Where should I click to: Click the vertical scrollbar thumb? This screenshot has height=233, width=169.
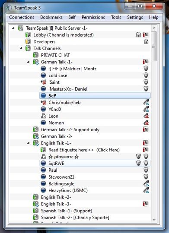[x=154, y=46]
